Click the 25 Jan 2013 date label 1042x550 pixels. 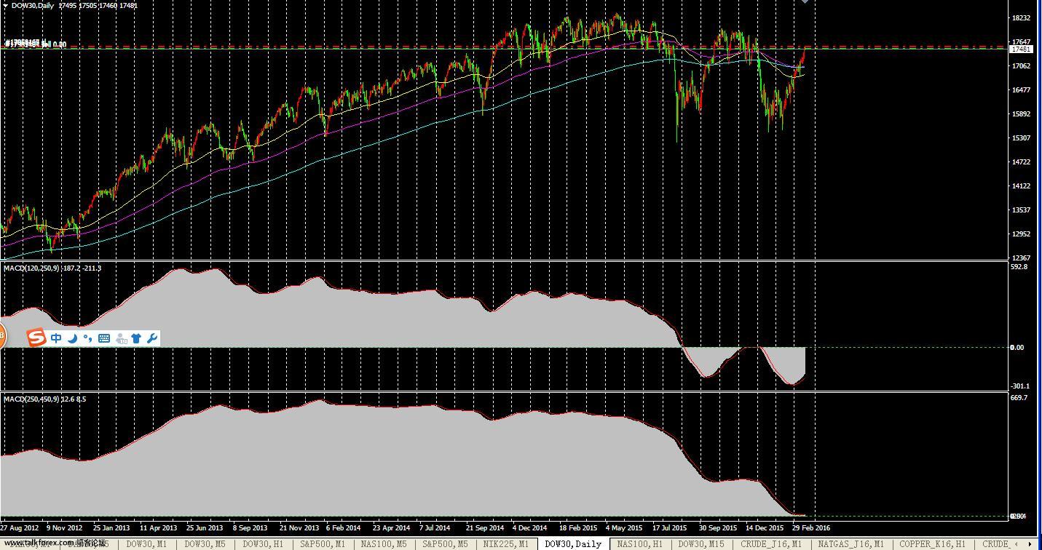coord(111,528)
